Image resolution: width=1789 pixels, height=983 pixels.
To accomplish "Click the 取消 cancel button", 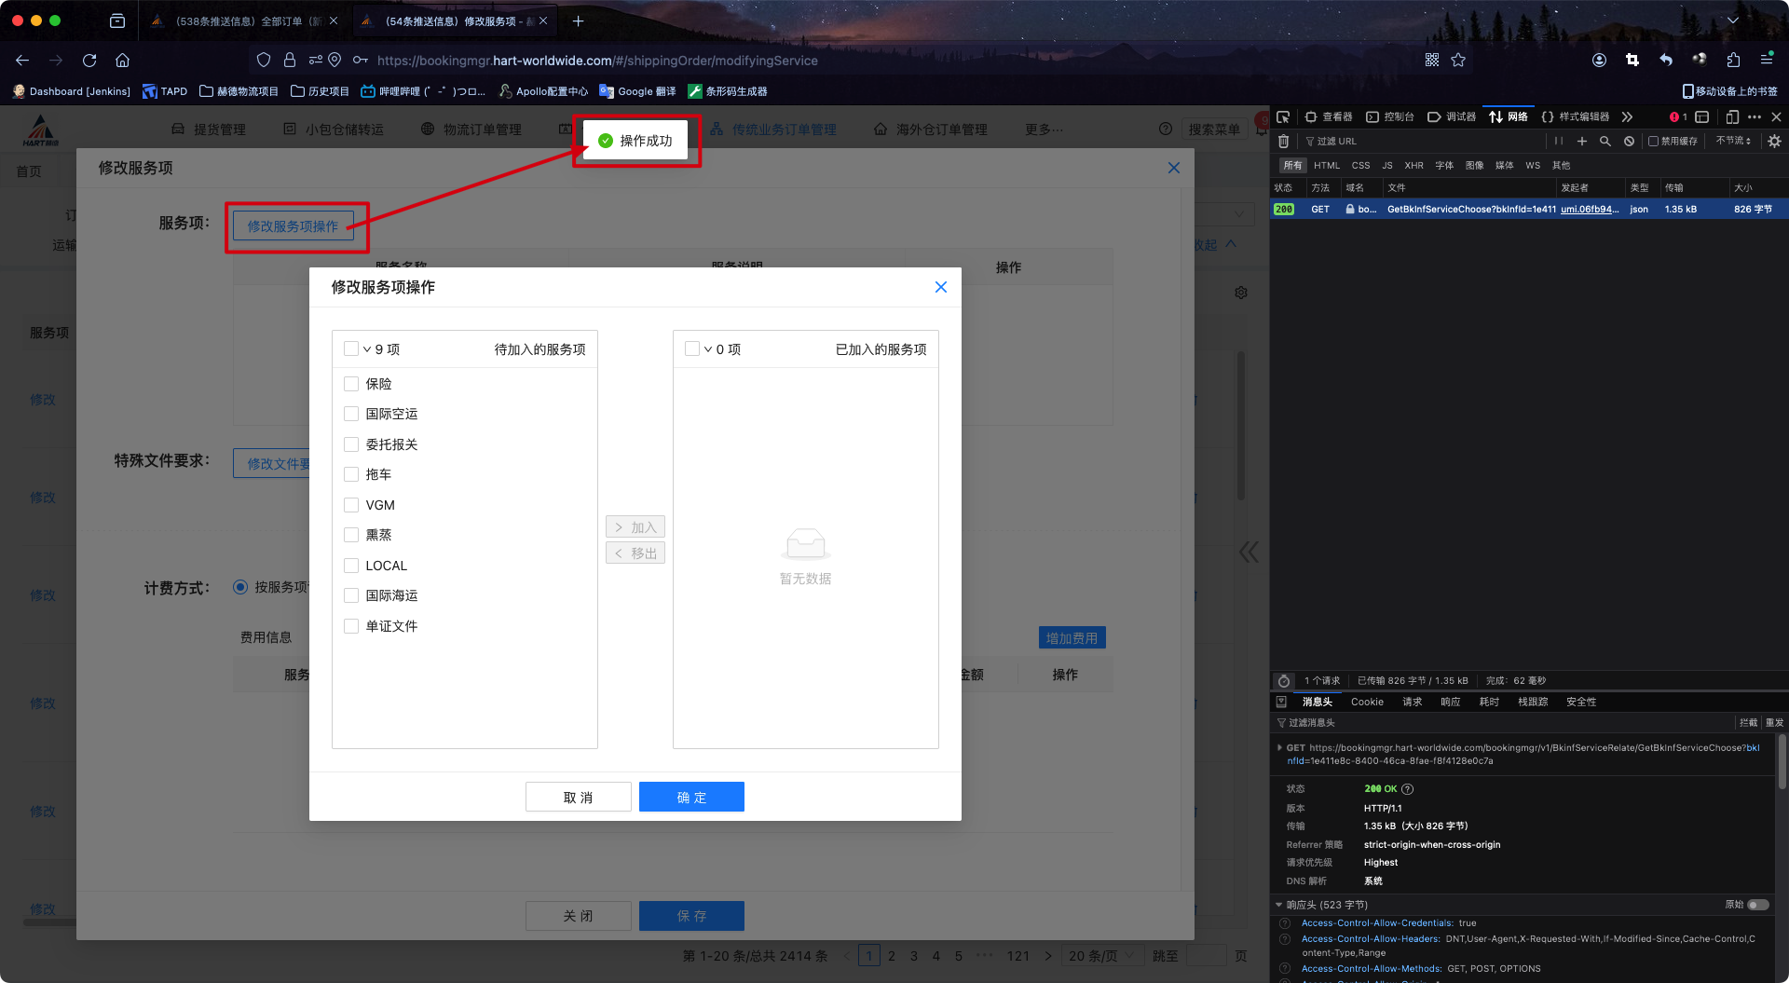I will point(578,798).
